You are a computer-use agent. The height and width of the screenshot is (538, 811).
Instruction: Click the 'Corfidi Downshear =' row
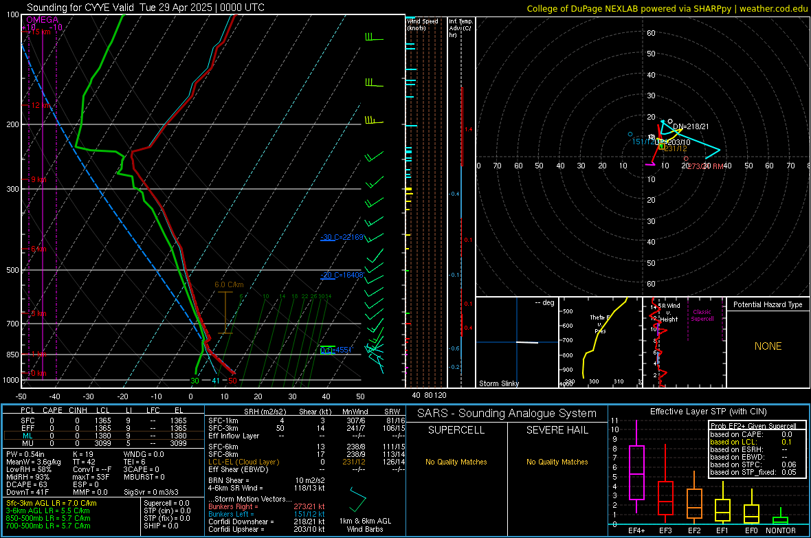pos(267,522)
